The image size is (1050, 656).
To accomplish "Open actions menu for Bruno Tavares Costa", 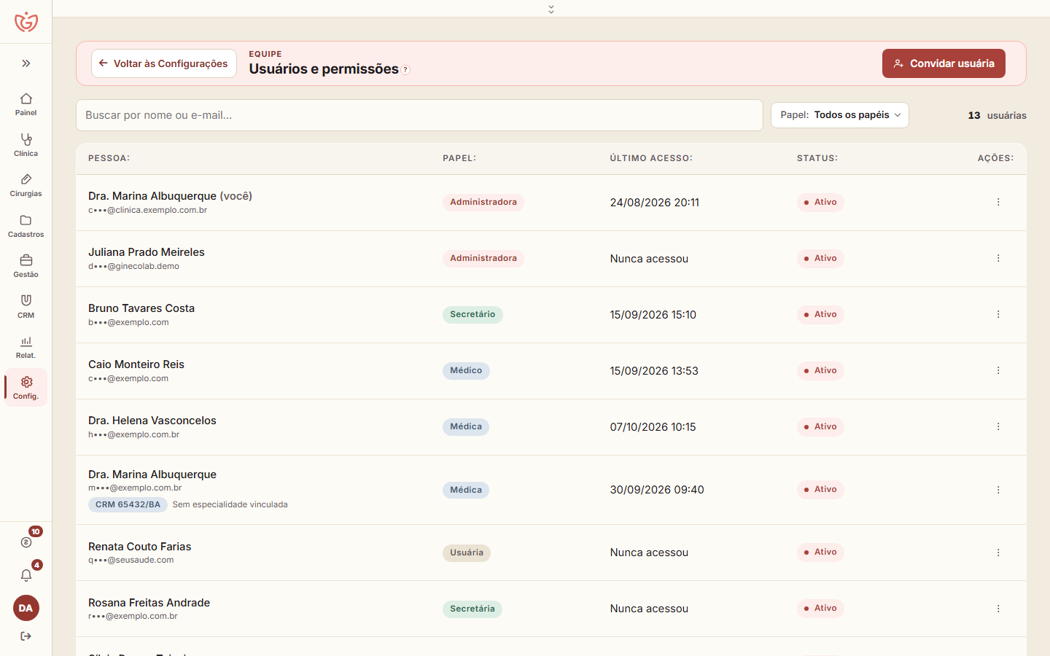I will 998,314.
